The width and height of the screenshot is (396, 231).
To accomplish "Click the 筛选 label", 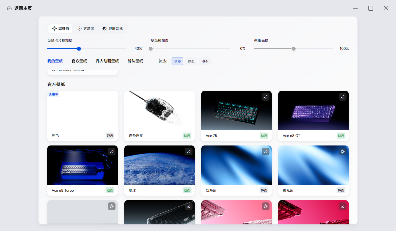I will click(163, 61).
